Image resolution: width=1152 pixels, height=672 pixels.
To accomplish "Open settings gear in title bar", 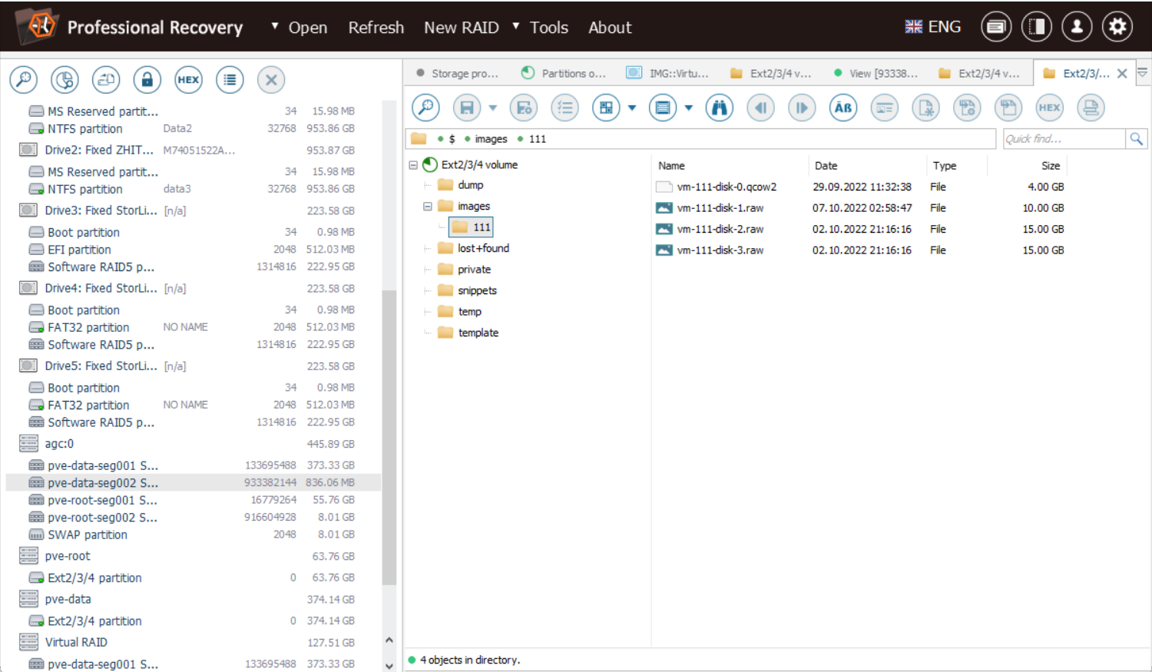I will click(x=1117, y=27).
